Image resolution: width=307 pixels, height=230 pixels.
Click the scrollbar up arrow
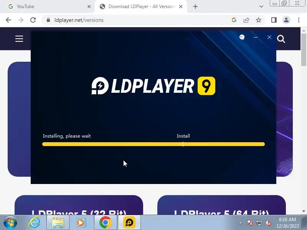pos(304,31)
